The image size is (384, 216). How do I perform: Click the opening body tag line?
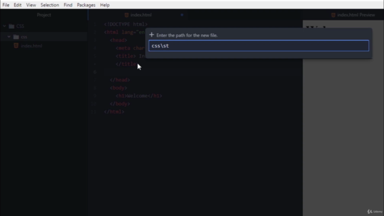119,88
